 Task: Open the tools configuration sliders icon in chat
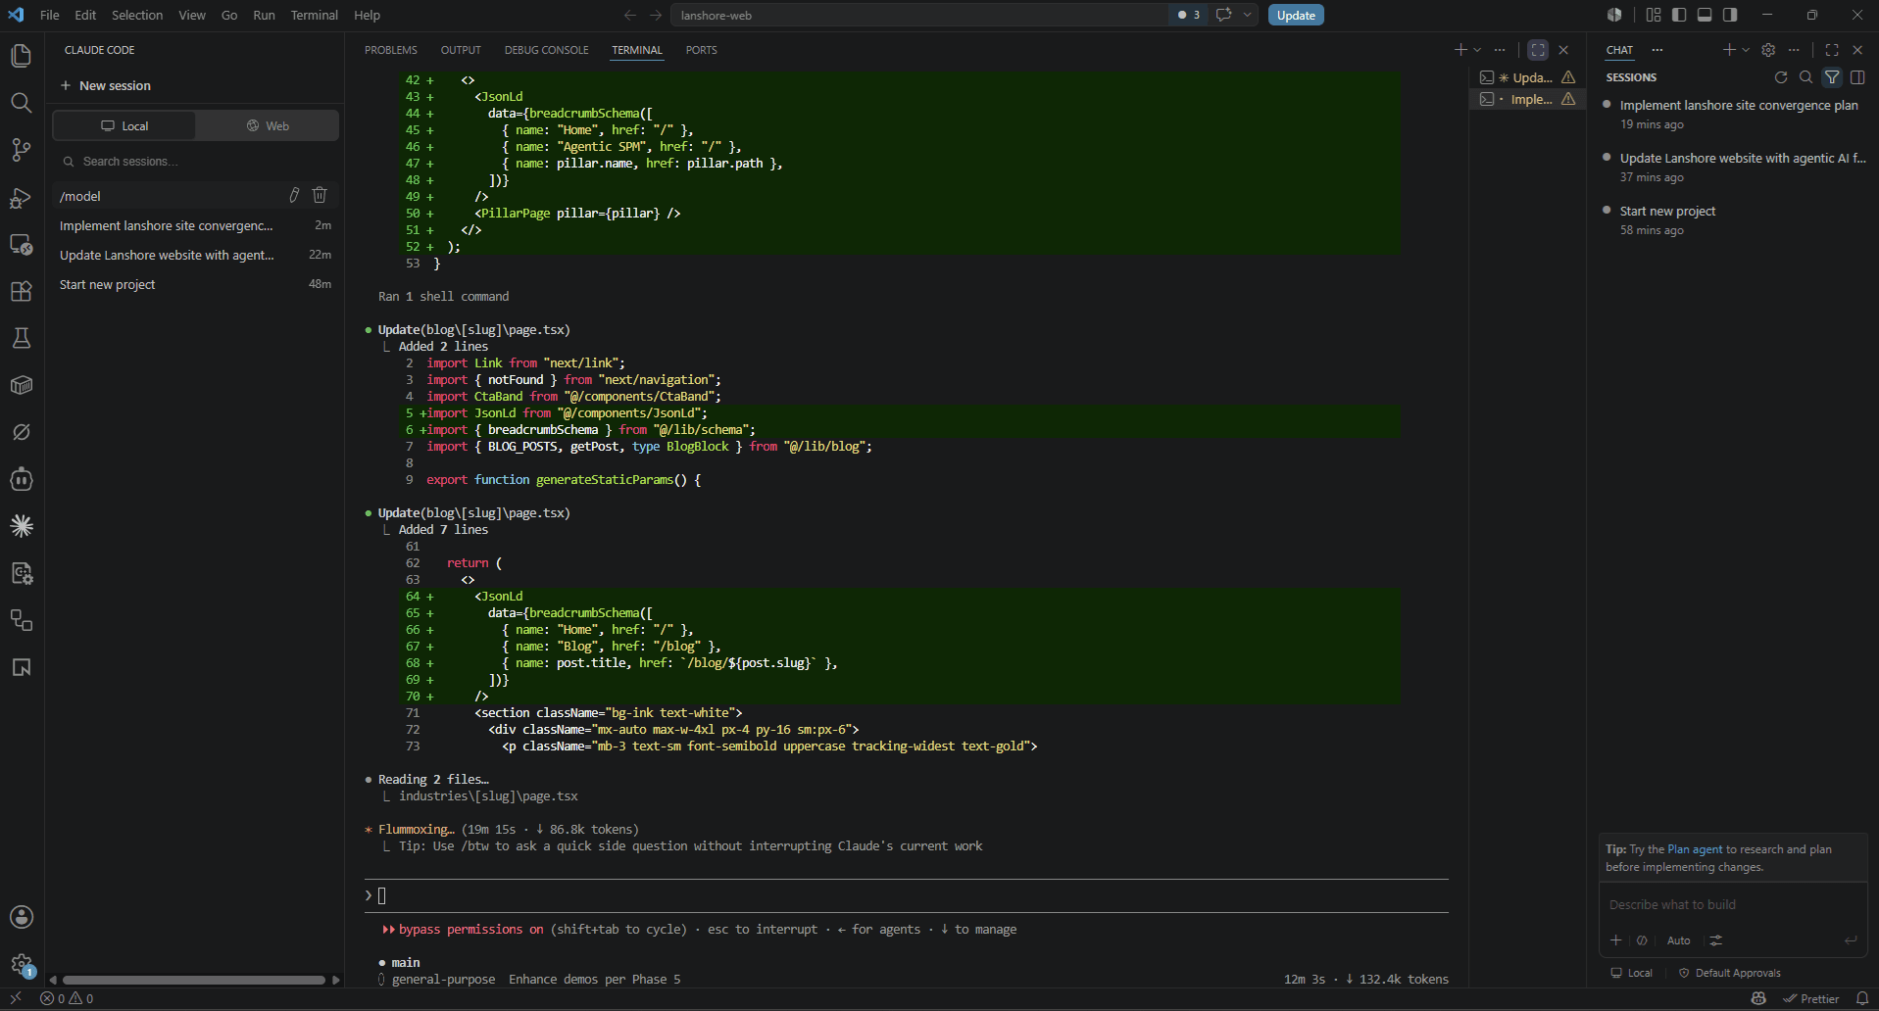[x=1716, y=940]
